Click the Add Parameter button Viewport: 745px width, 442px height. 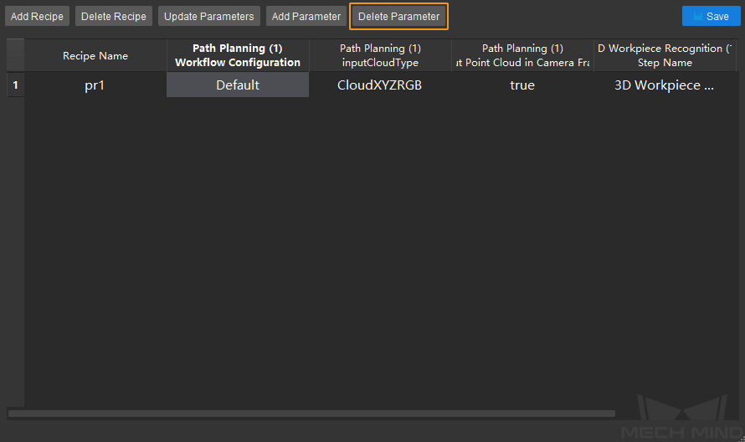(306, 16)
